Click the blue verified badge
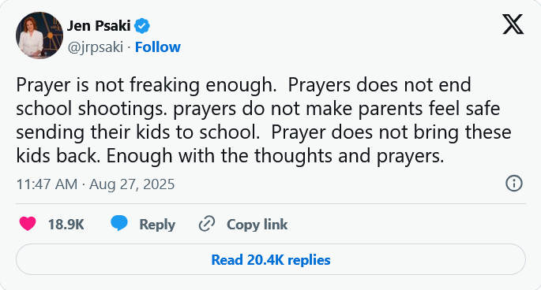541x290 pixels. (x=142, y=26)
